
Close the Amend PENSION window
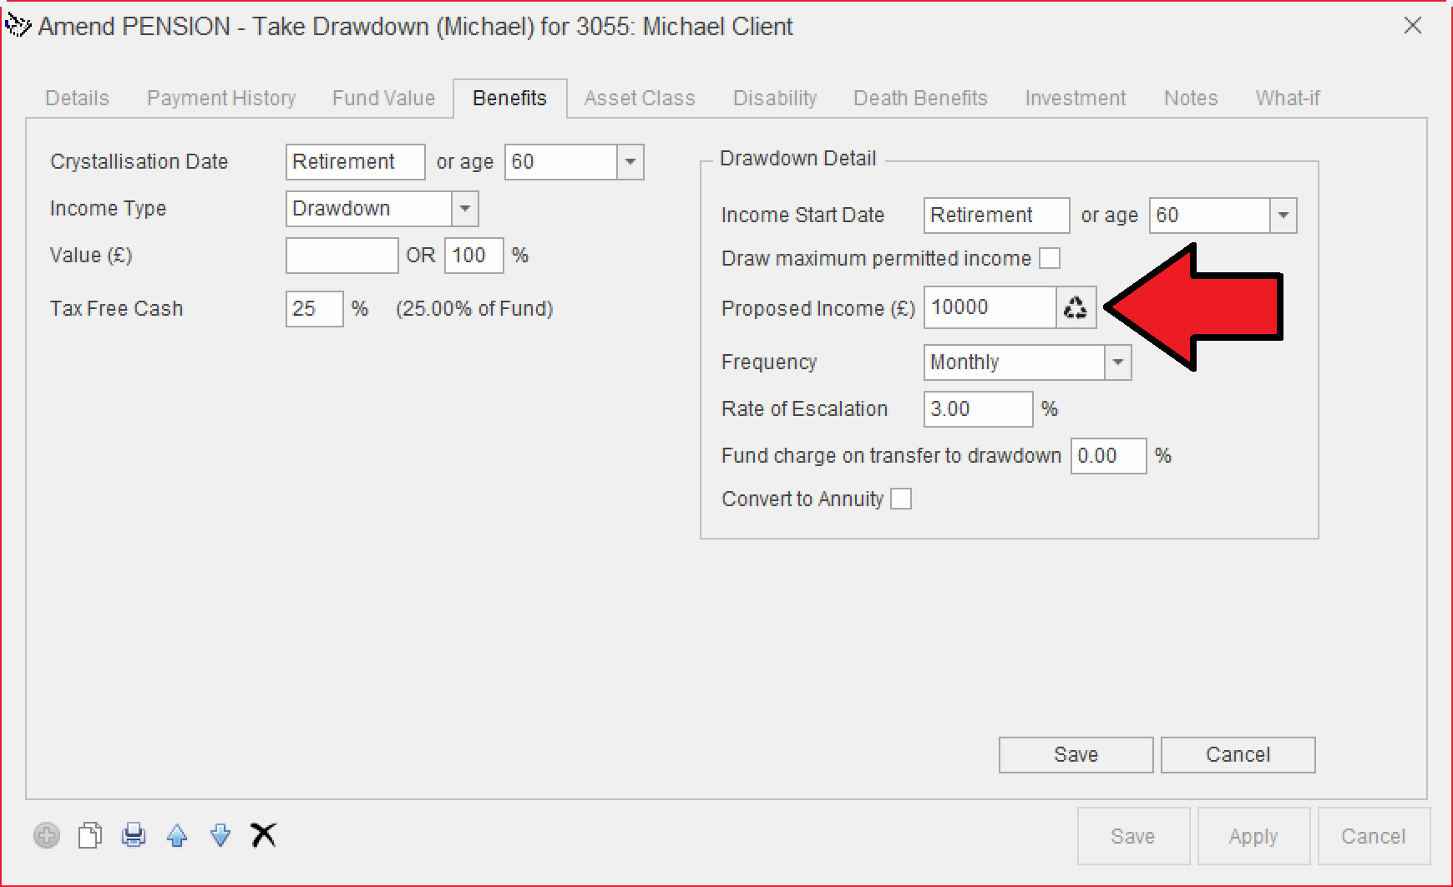1413,26
